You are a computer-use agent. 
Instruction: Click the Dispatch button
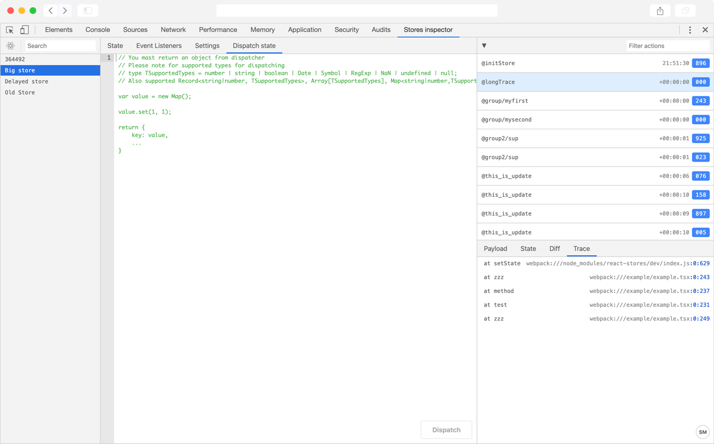pyautogui.click(x=446, y=430)
